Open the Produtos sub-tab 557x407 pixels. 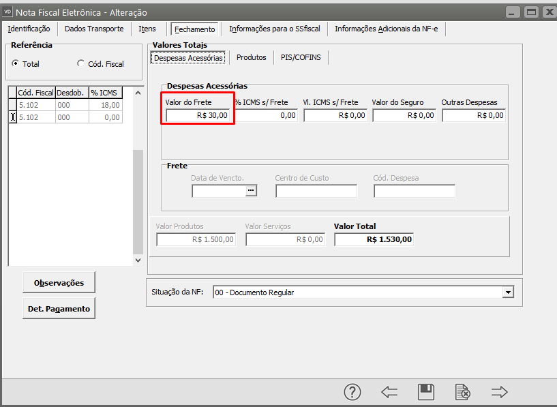(x=251, y=58)
